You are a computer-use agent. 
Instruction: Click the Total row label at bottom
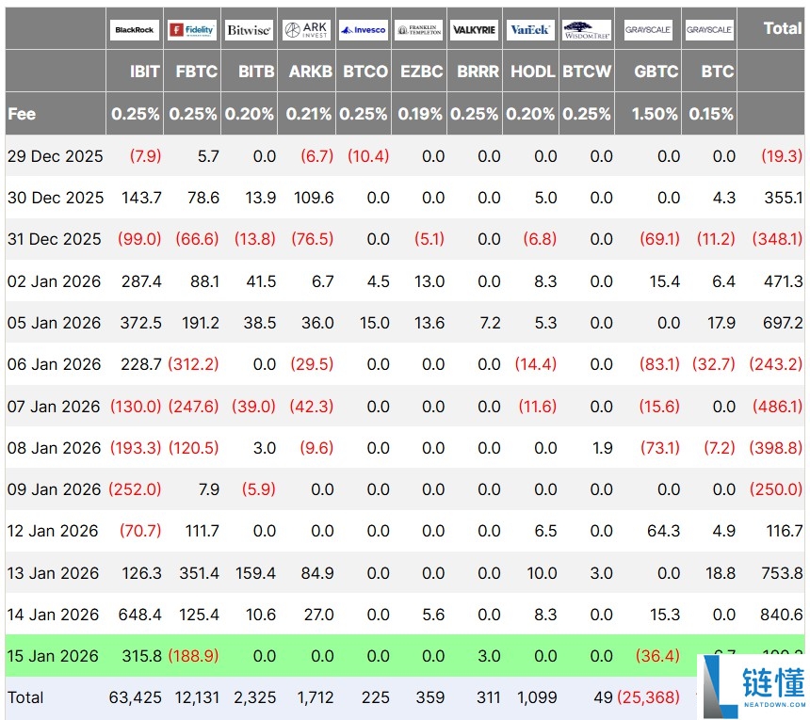pos(25,697)
